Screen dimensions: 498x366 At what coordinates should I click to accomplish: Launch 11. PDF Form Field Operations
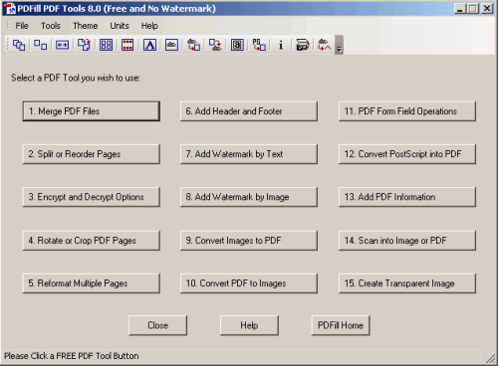click(407, 111)
